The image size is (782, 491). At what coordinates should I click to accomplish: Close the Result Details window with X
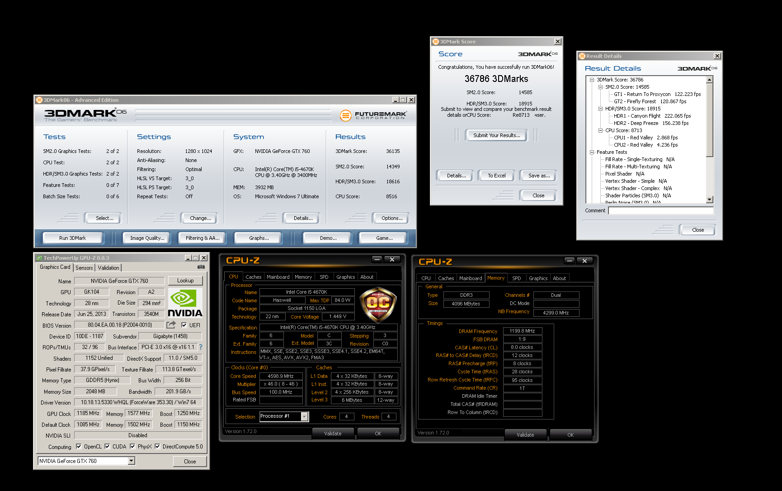click(x=717, y=56)
